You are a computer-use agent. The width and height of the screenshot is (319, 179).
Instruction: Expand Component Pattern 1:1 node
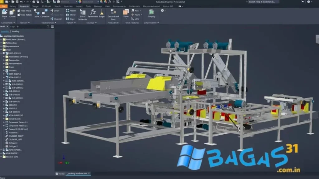[4, 122]
